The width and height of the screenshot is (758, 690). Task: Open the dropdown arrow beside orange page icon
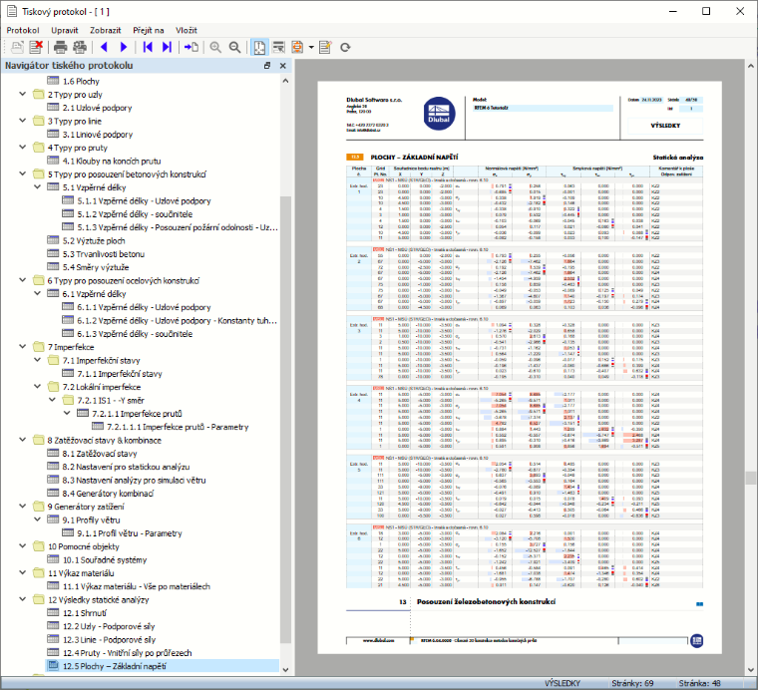click(x=311, y=47)
